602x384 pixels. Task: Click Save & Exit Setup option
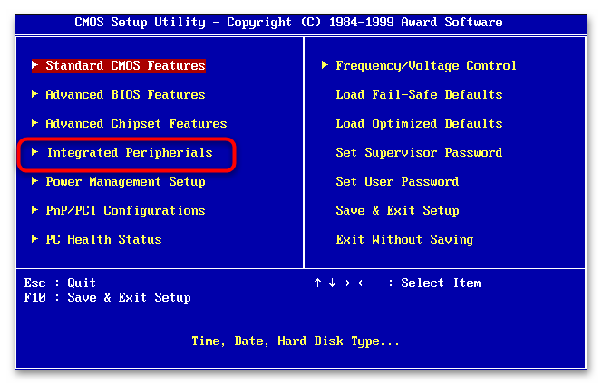coord(396,210)
